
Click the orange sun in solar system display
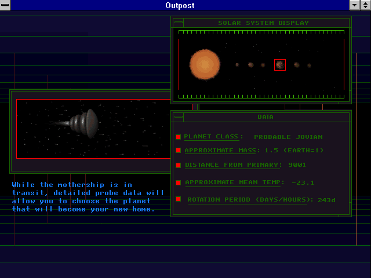pyautogui.click(x=205, y=64)
